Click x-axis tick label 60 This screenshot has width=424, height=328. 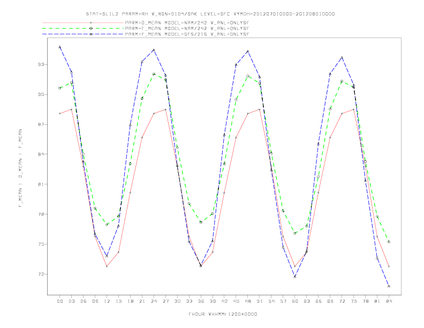pos(295,301)
